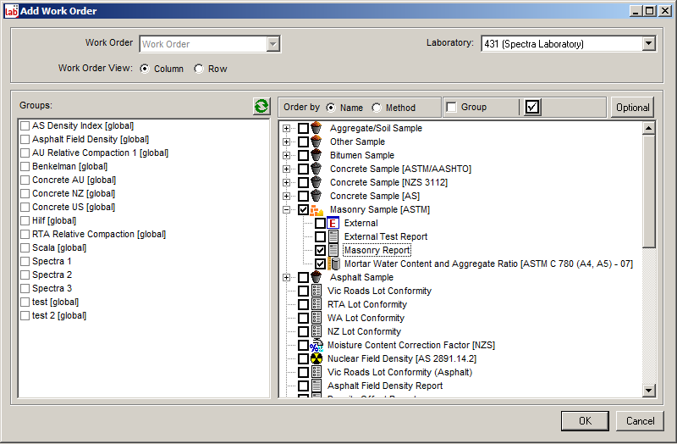This screenshot has height=444, width=677.
Task: Collapse the Masonry Sample [ASTM] node
Action: coord(287,209)
